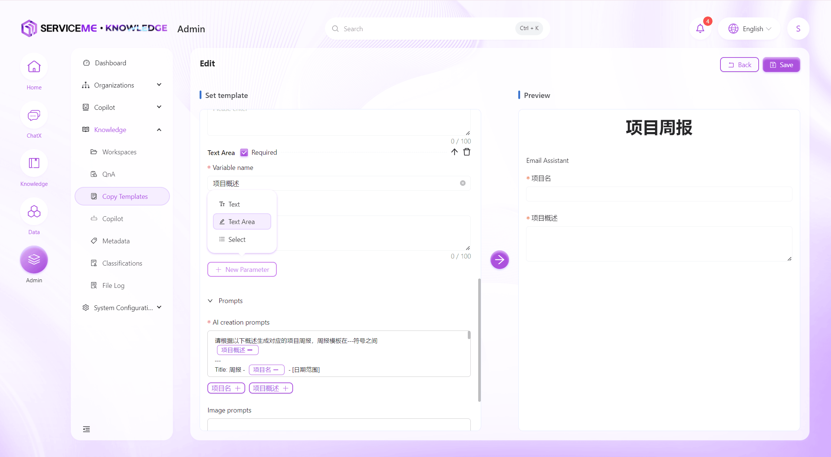Viewport: 831px width, 457px height.
Task: Click the purple arrow preview button
Action: (499, 260)
